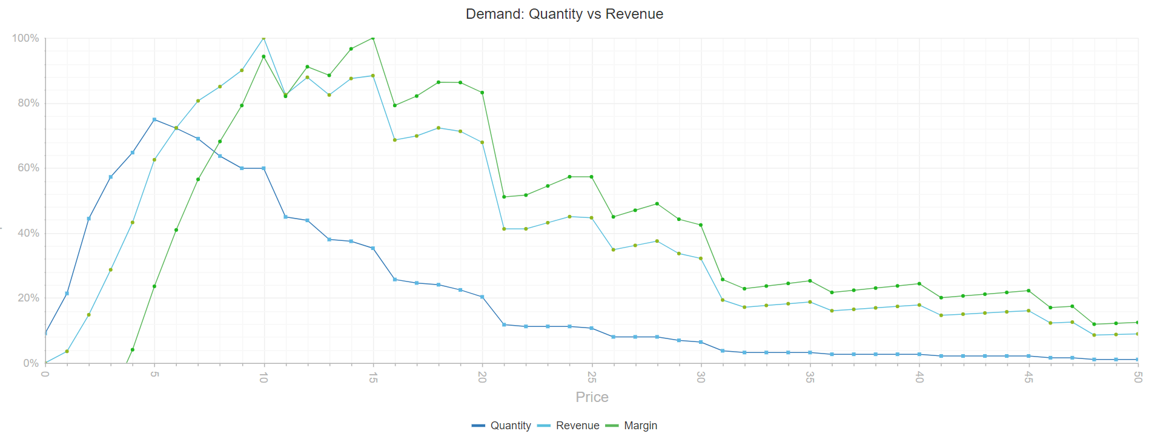This screenshot has width=1149, height=448.
Task: Click the x-axis tick label 15
Action: coord(373,377)
